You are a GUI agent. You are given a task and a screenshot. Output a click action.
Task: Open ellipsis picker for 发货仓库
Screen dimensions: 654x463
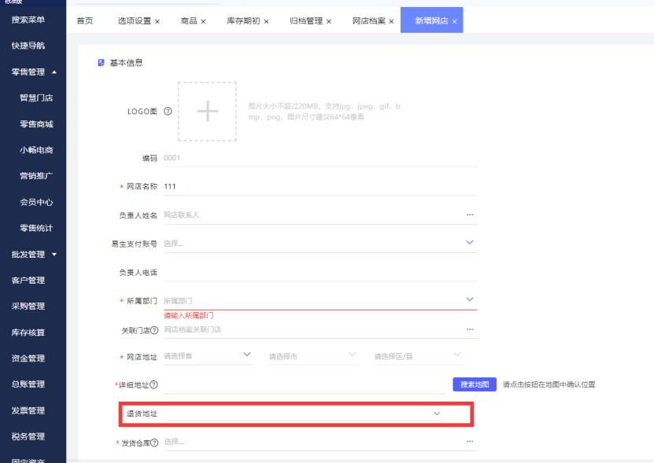click(470, 442)
